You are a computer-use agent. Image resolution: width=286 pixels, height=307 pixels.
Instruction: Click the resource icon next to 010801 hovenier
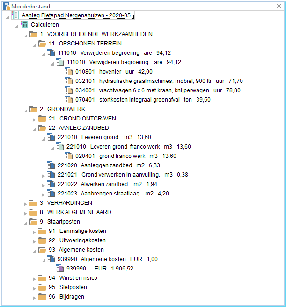69,72
